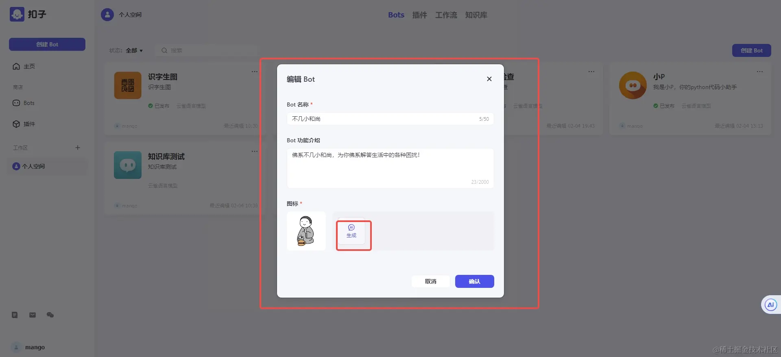Go to 主页 home in sidebar

point(24,66)
